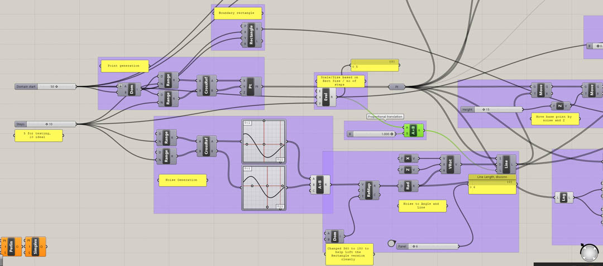Click the lower graph mapper curve
603x266 pixels.
tap(264, 187)
